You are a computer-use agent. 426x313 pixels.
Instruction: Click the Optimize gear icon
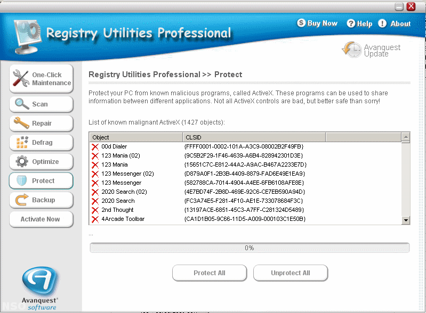coord(22,161)
